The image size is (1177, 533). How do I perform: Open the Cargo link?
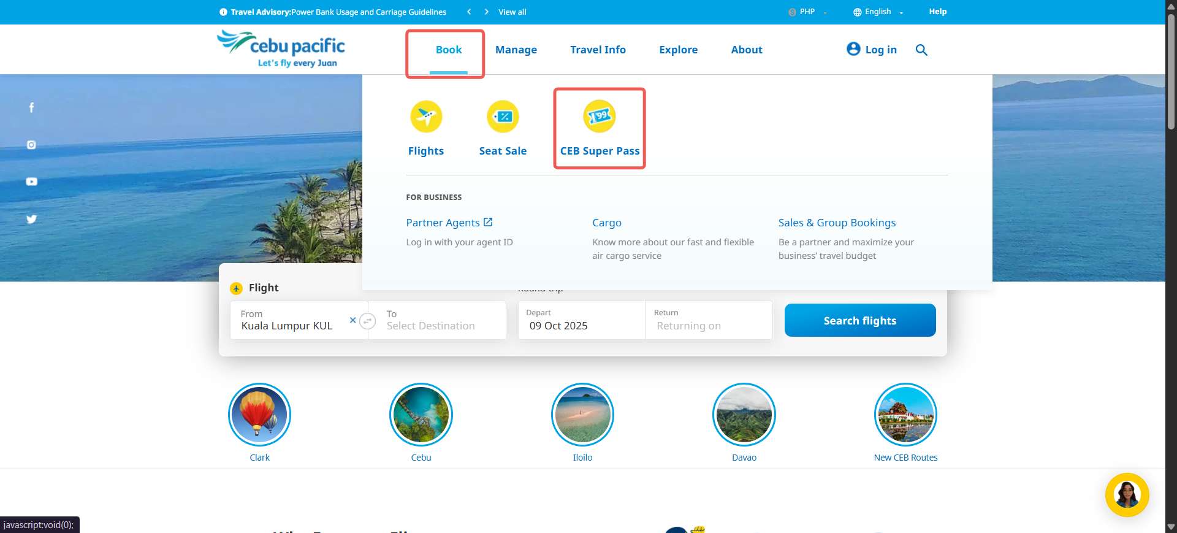pyautogui.click(x=606, y=223)
